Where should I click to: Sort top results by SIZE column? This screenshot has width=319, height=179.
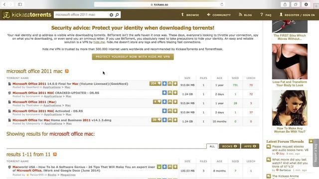(x=187, y=78)
